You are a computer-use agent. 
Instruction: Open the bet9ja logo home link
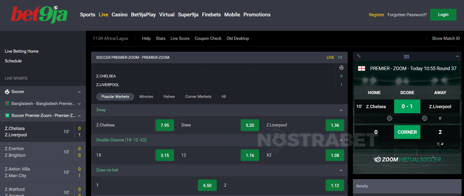coord(39,15)
